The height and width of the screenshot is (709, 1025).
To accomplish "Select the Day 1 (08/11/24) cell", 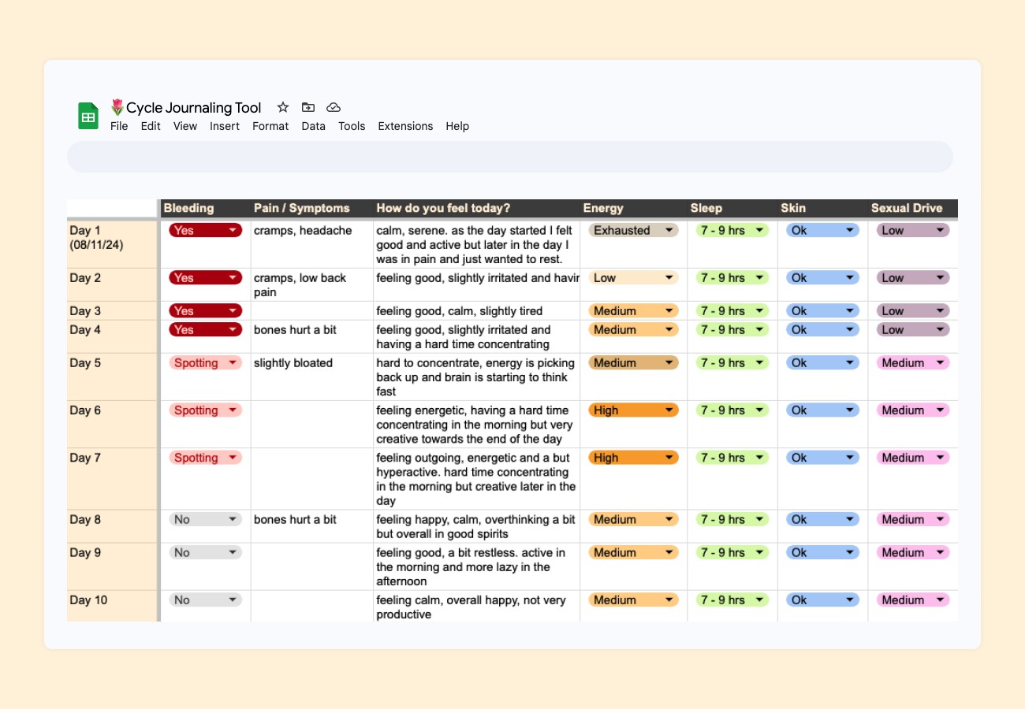I will click(113, 243).
